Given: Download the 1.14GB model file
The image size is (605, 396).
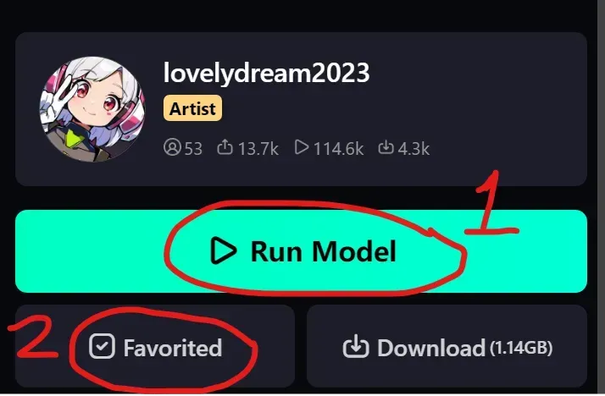Looking at the screenshot, I should tap(447, 346).
